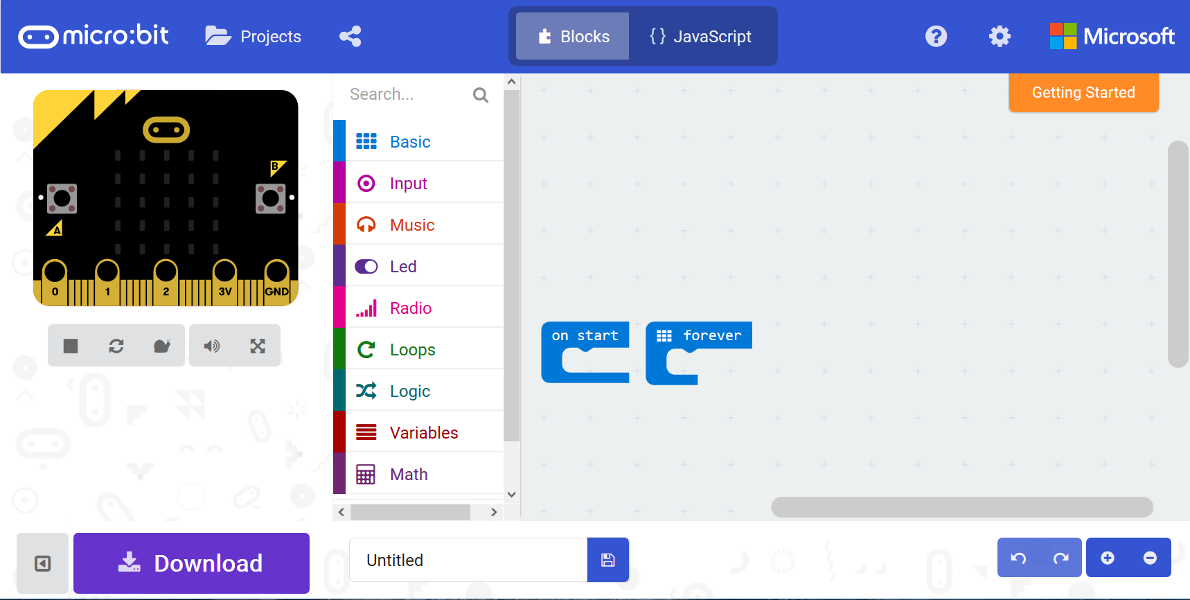Focus the block search field
Screen dimensions: 1190x600
point(409,94)
